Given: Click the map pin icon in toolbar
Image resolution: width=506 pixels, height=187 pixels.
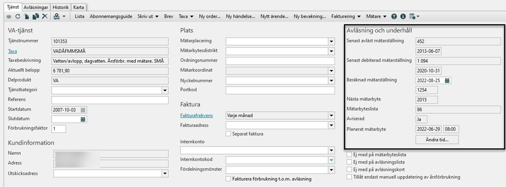Looking at the screenshot, I should 57,16.
